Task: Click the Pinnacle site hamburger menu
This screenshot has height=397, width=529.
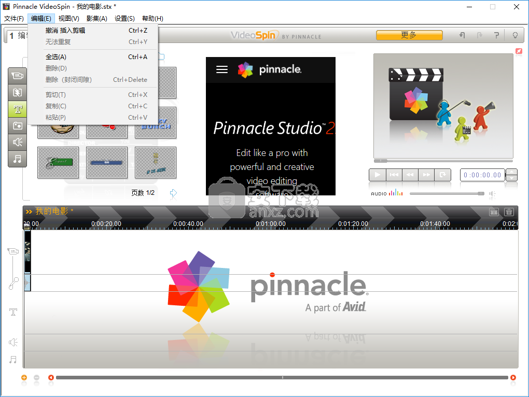Action: pos(222,69)
